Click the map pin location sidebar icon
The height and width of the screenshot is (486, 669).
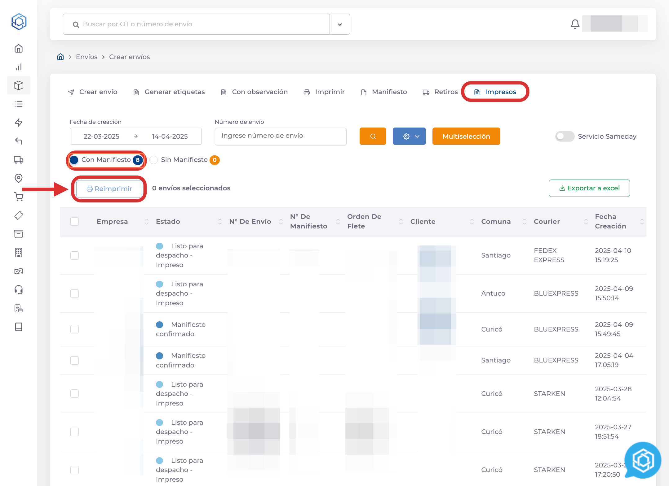pos(19,178)
